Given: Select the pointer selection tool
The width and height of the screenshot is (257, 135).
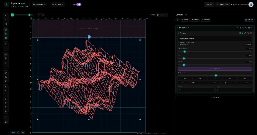Looking at the screenshot, I should coord(6,54).
